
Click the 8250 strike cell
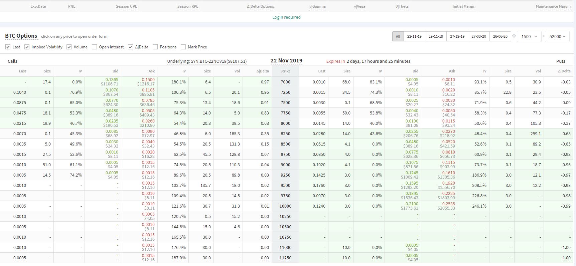(x=285, y=134)
